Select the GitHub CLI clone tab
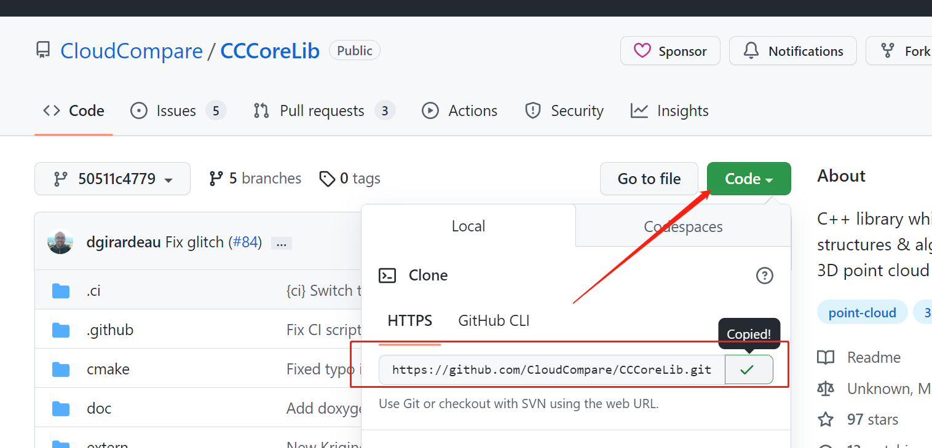 (x=492, y=320)
